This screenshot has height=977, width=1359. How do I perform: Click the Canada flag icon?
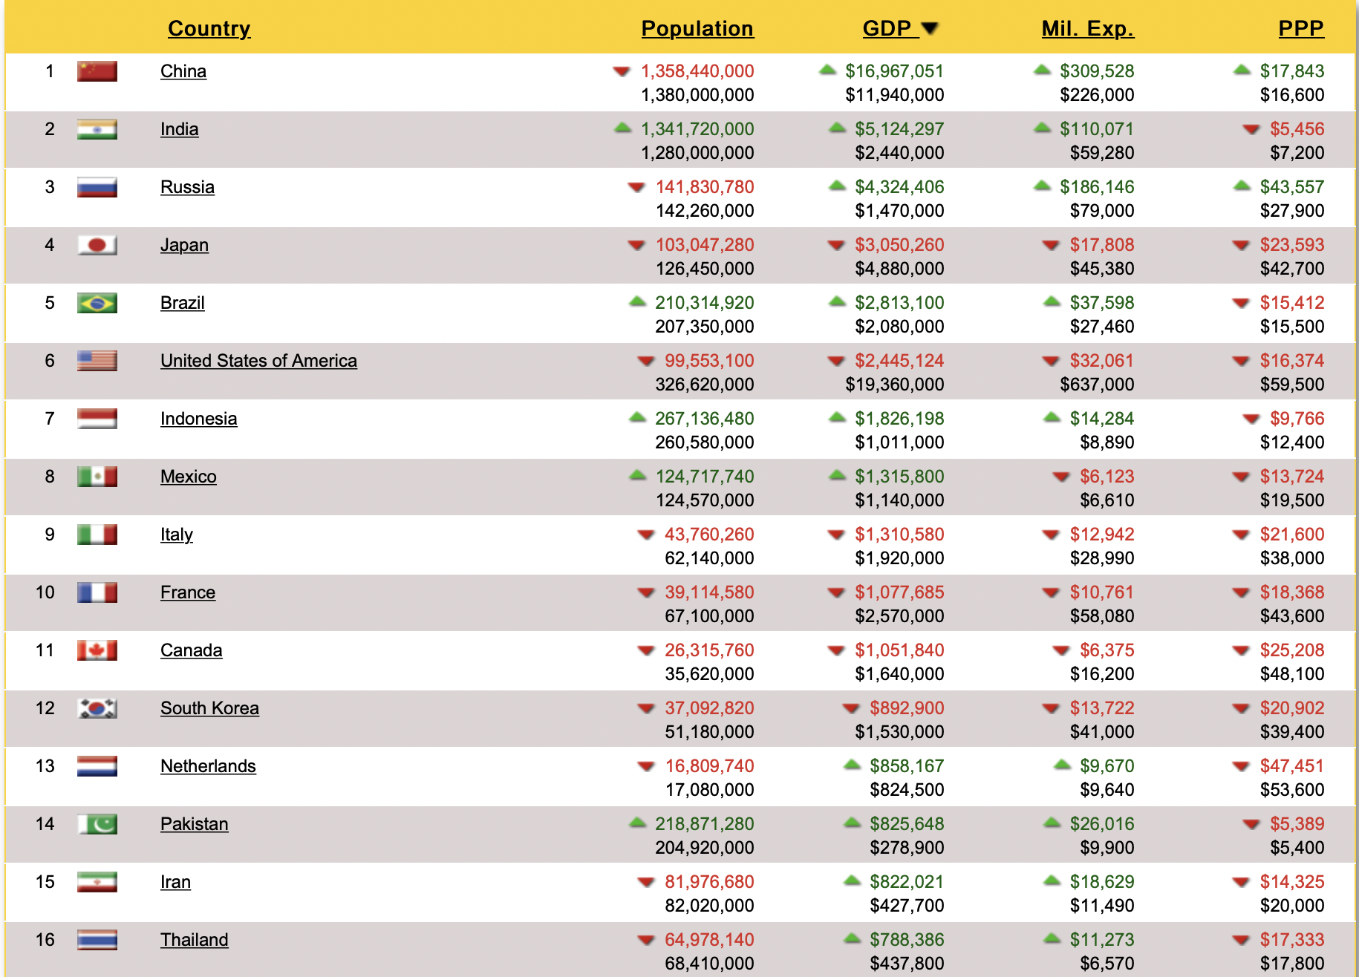pos(97,650)
